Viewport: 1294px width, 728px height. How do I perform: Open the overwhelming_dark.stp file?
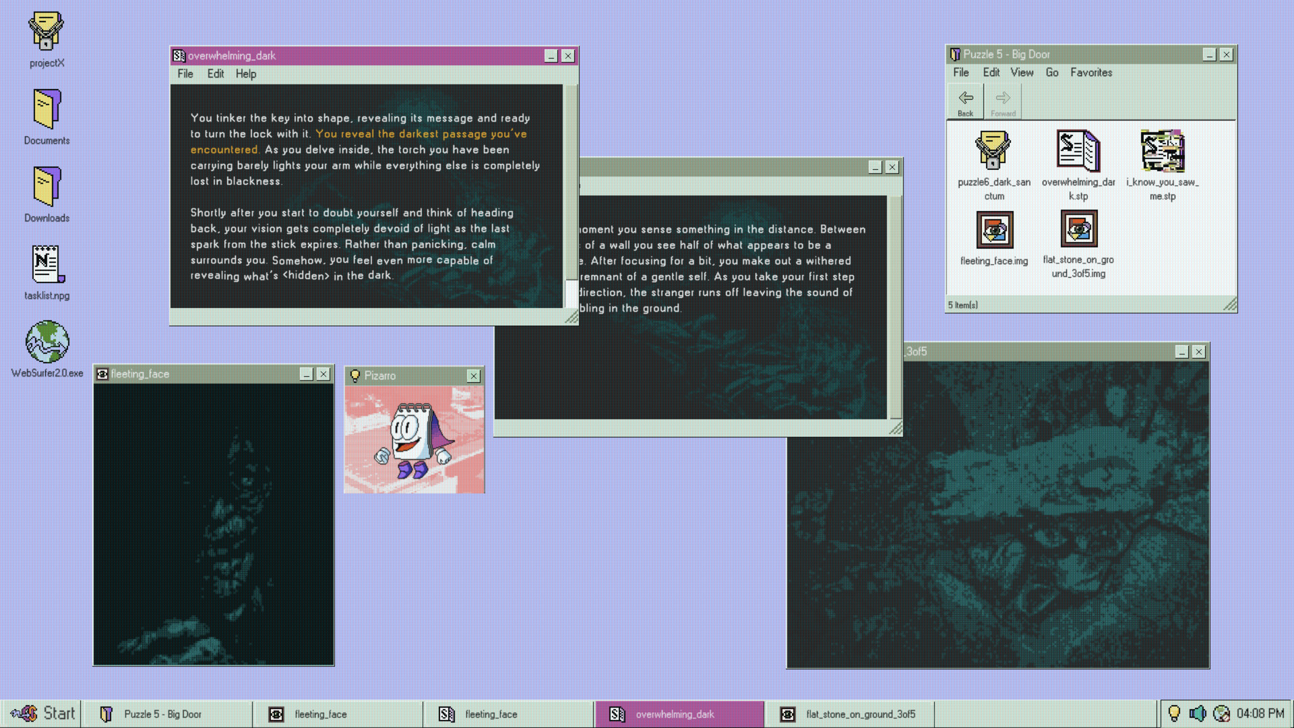(x=1078, y=151)
